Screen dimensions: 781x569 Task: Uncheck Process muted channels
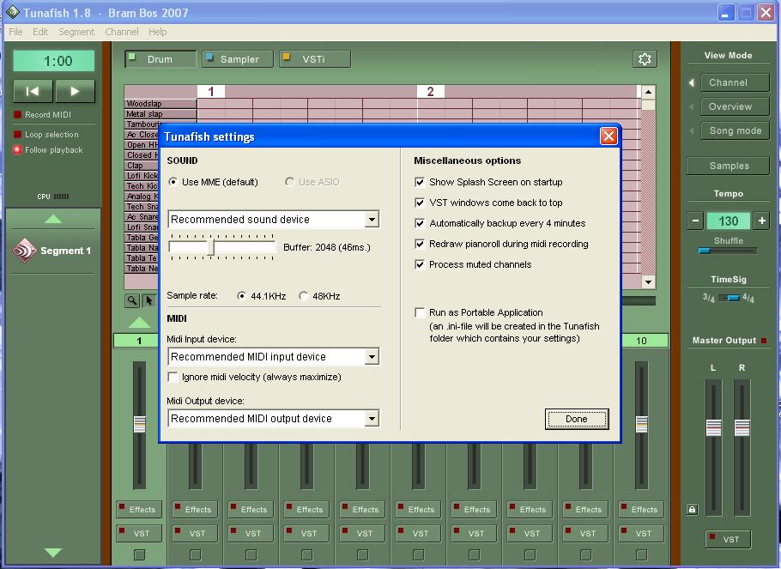click(420, 264)
